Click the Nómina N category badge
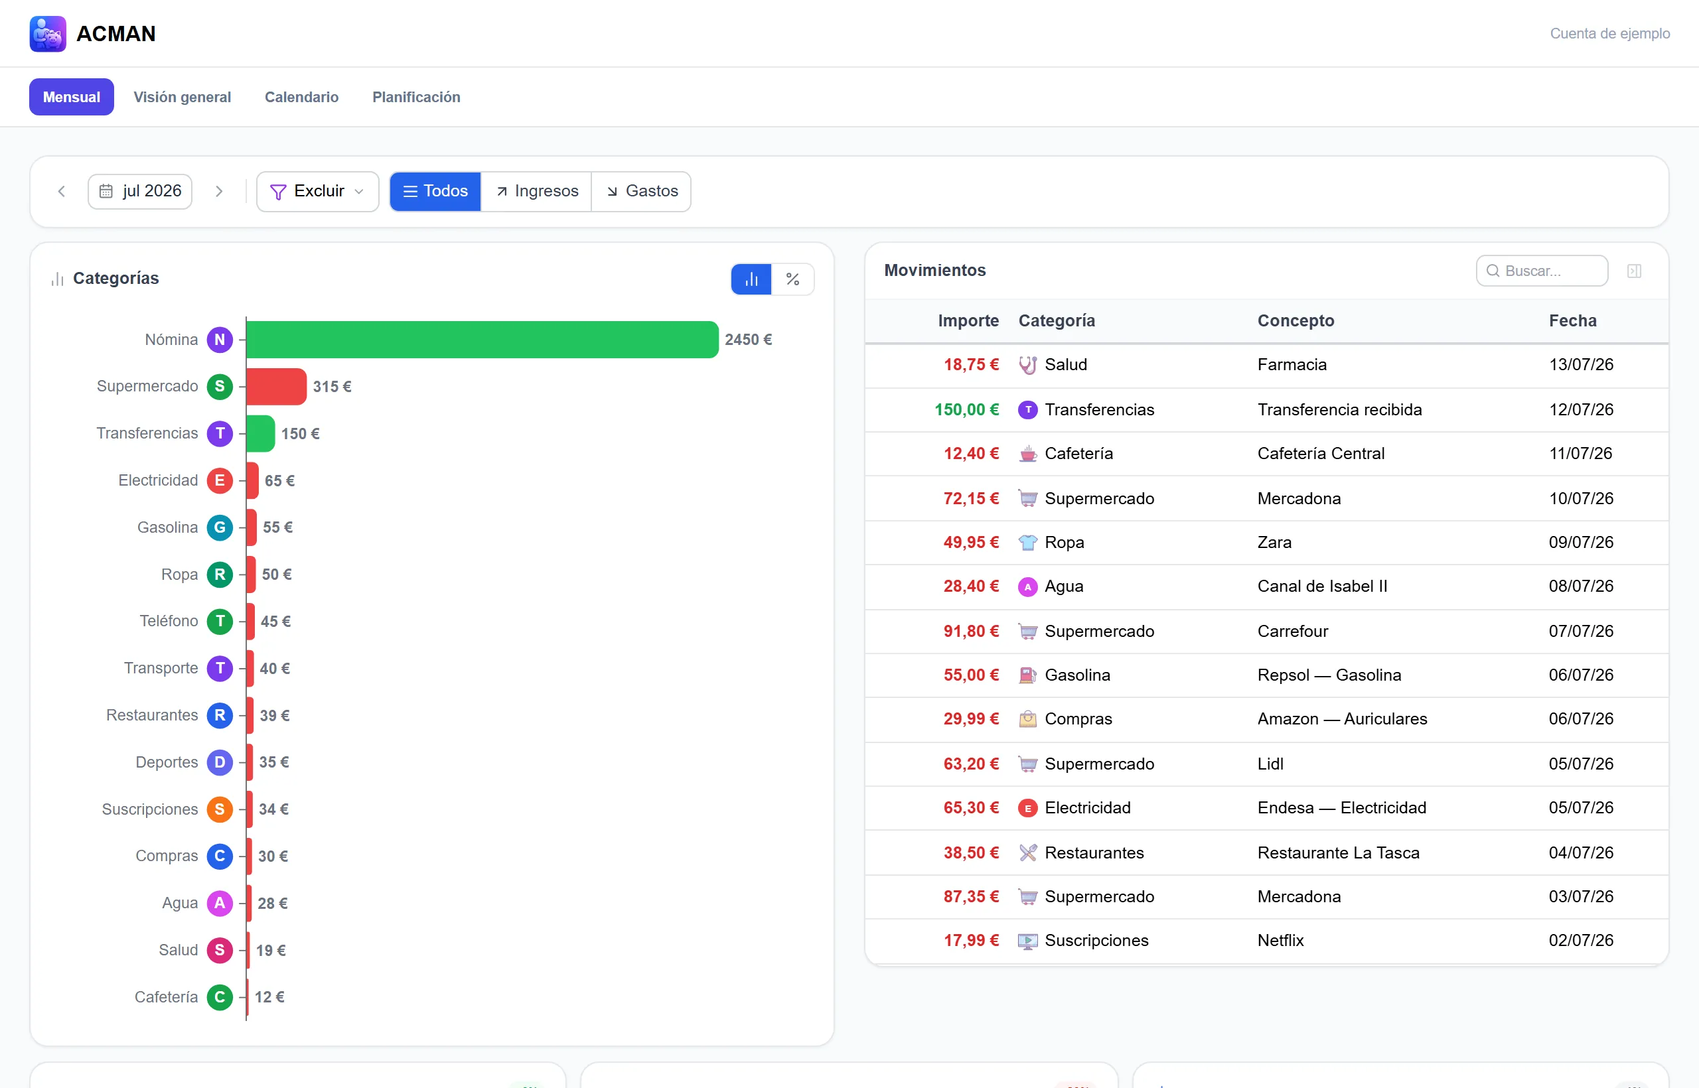The height and width of the screenshot is (1088, 1699). pos(220,340)
